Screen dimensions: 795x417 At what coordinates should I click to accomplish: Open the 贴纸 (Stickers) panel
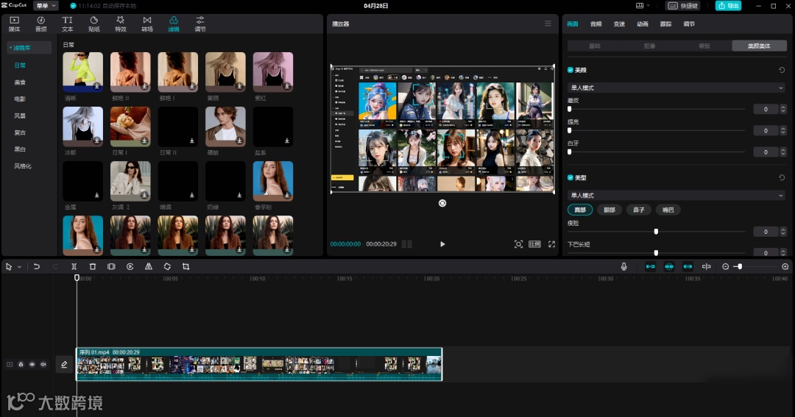click(x=93, y=24)
